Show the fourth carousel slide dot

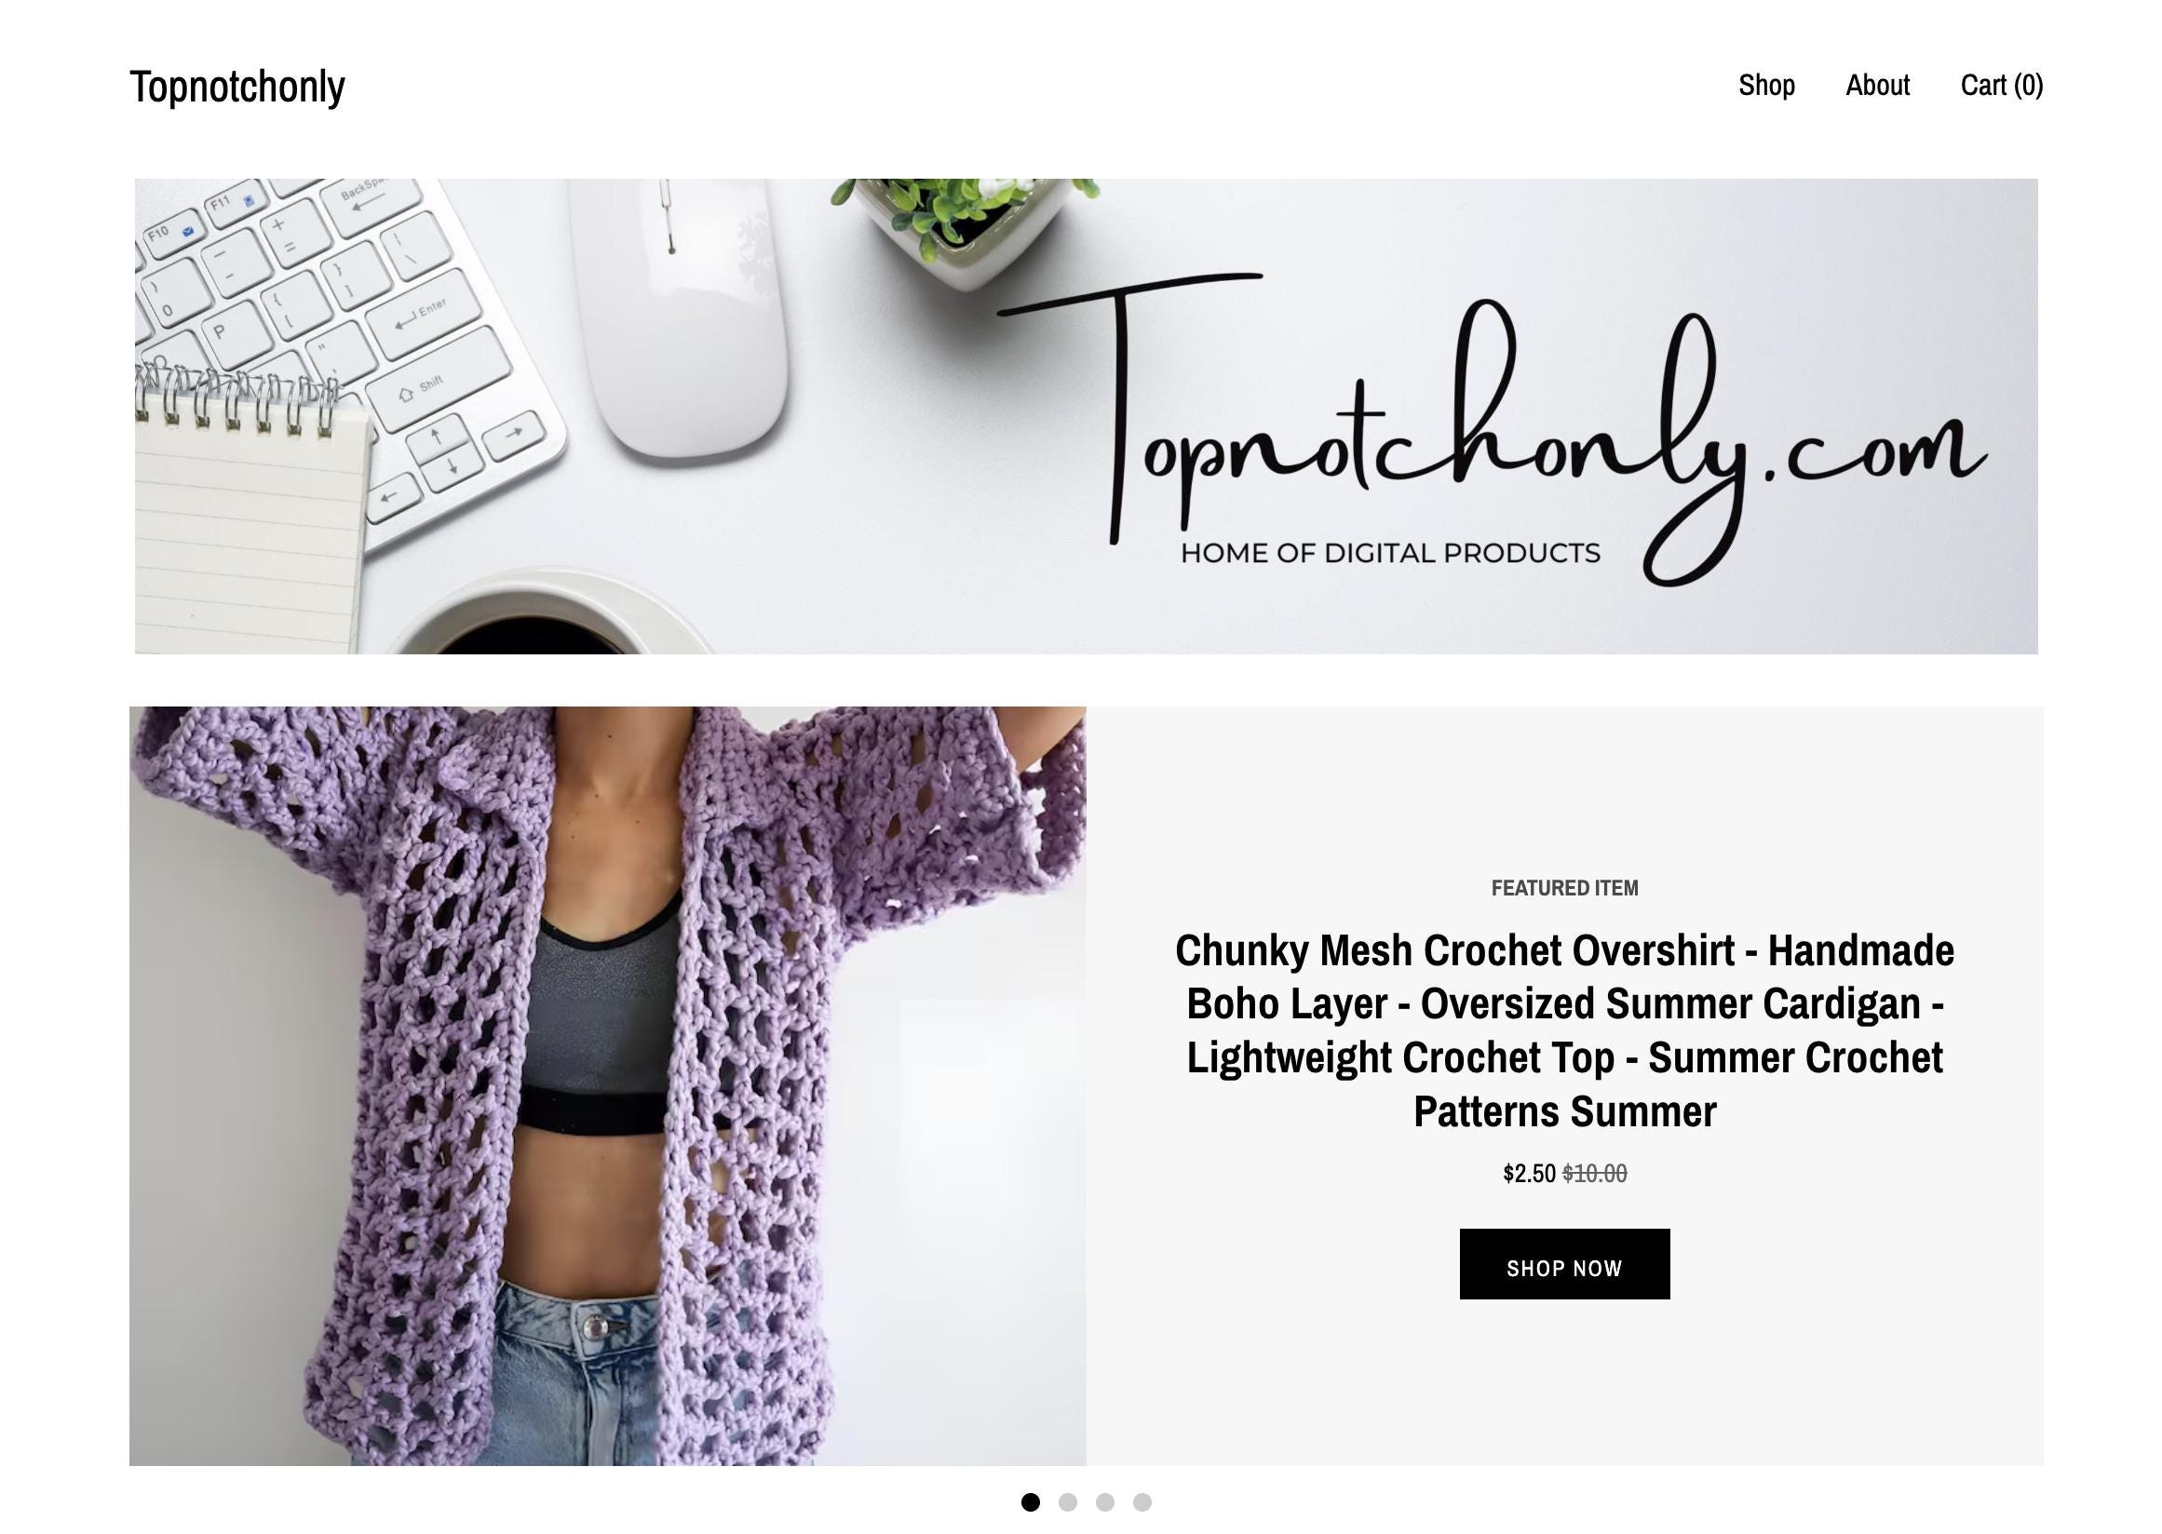pos(1142,1501)
